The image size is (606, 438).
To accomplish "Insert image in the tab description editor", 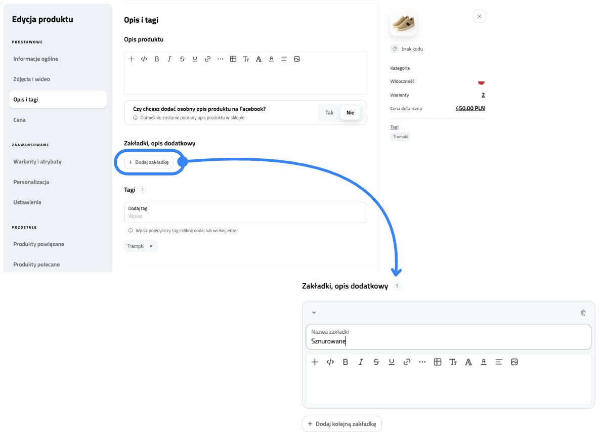I will (x=514, y=362).
